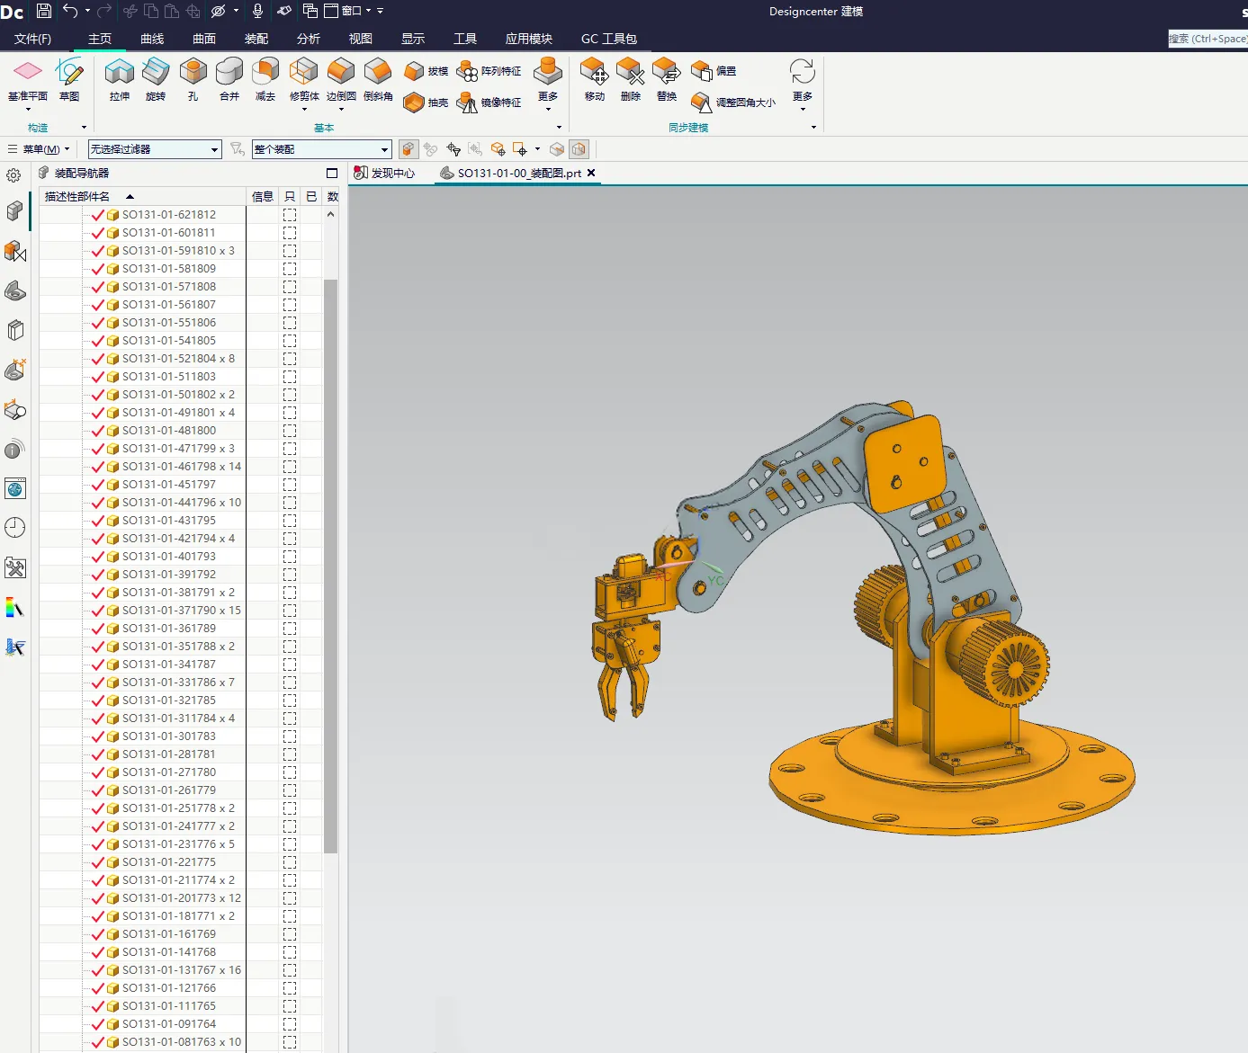Select the 偏置 (Offset Region) tool

(714, 71)
